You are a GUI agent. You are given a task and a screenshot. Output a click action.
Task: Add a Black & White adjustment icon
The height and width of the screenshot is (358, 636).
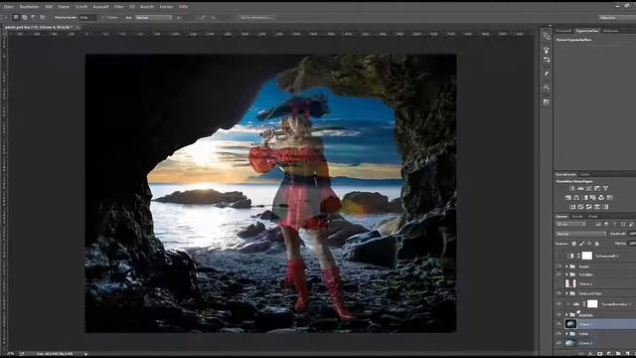pos(585,198)
